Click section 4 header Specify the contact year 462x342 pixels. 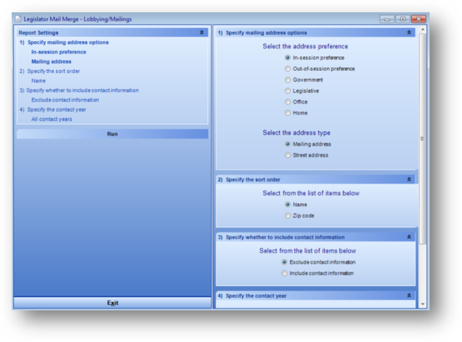[x=316, y=296]
